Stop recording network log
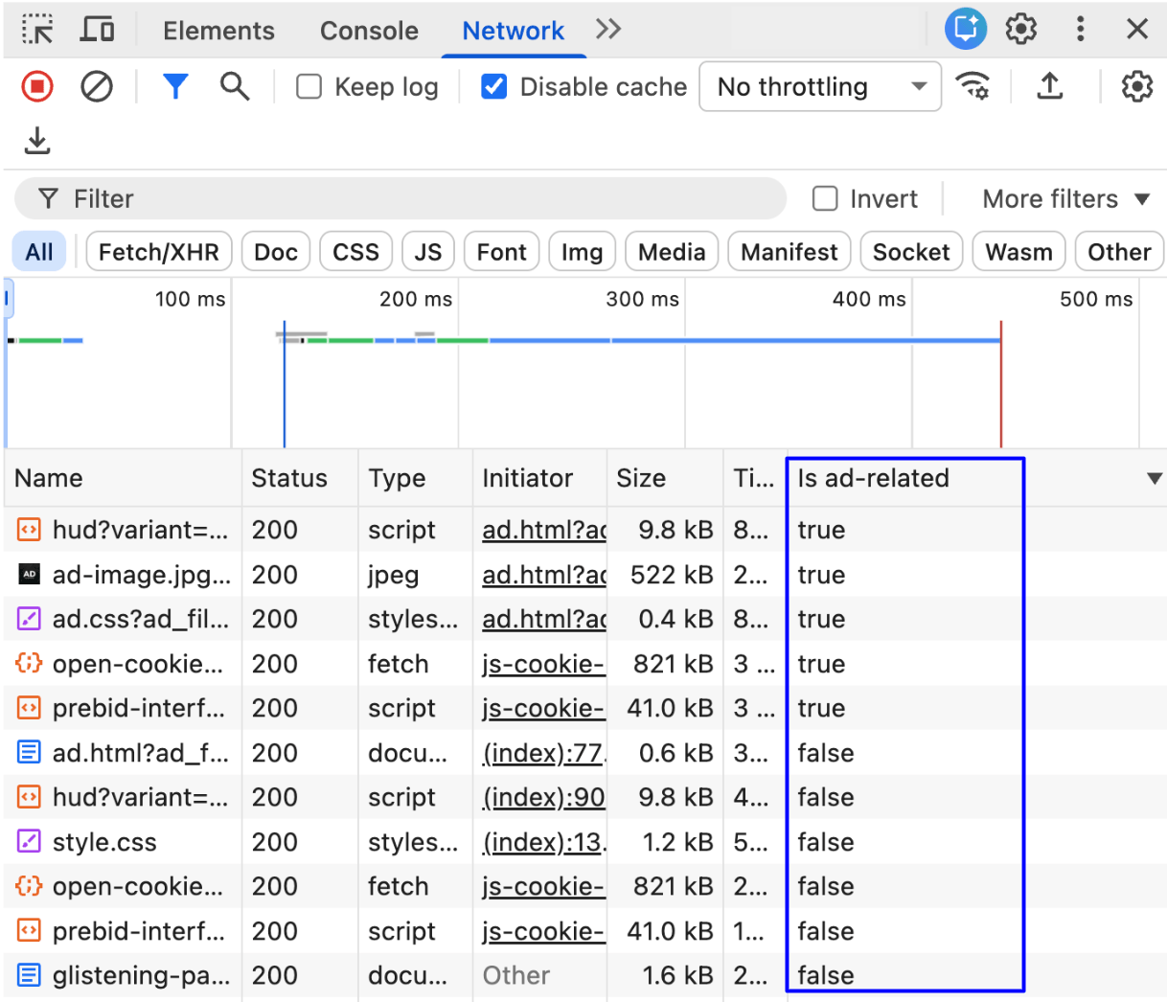The height and width of the screenshot is (1002, 1167). pos(37,87)
